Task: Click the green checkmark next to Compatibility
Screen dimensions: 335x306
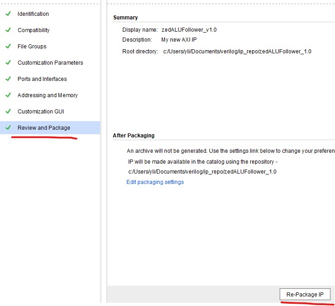Action: (x=8, y=30)
